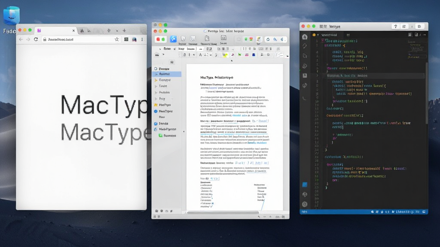
Task: Click the blue square icon in code editor activity bar
Action: click(x=305, y=185)
